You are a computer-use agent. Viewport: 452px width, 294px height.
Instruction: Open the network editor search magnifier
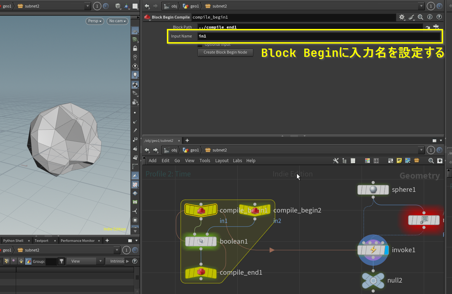pyautogui.click(x=431, y=161)
